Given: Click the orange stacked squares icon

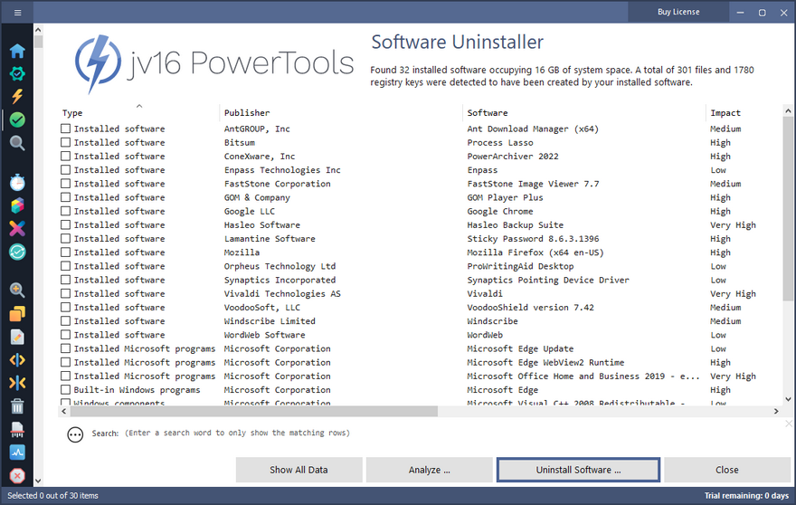Looking at the screenshot, I should tap(17, 314).
